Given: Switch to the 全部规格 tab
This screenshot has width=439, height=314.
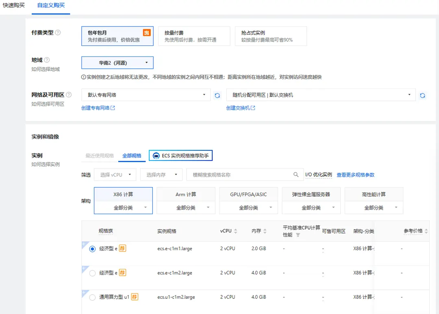Looking at the screenshot, I should pyautogui.click(x=132, y=156).
